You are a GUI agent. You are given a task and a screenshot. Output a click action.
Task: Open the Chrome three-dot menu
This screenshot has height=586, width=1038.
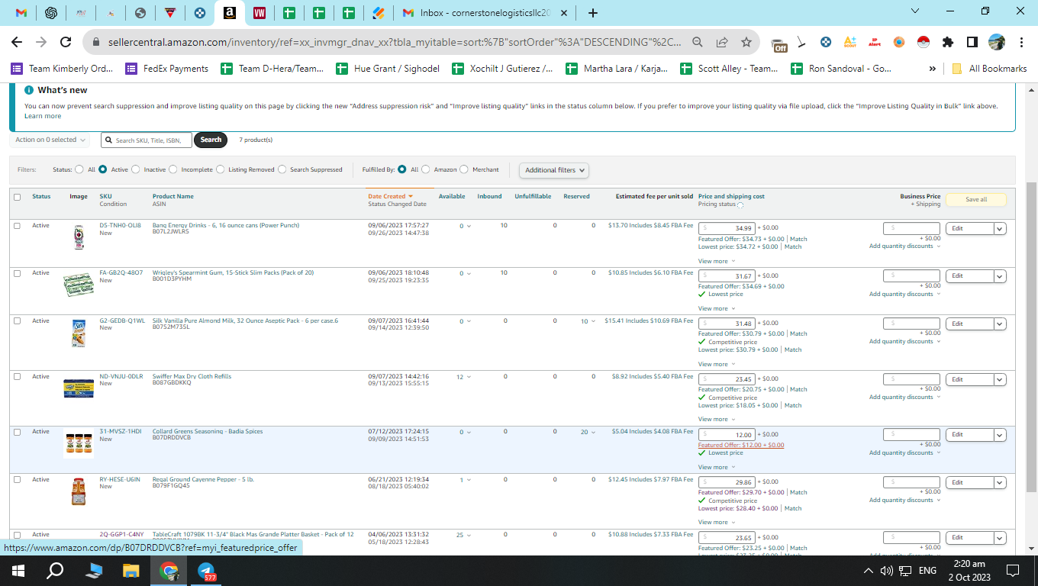click(x=1021, y=42)
